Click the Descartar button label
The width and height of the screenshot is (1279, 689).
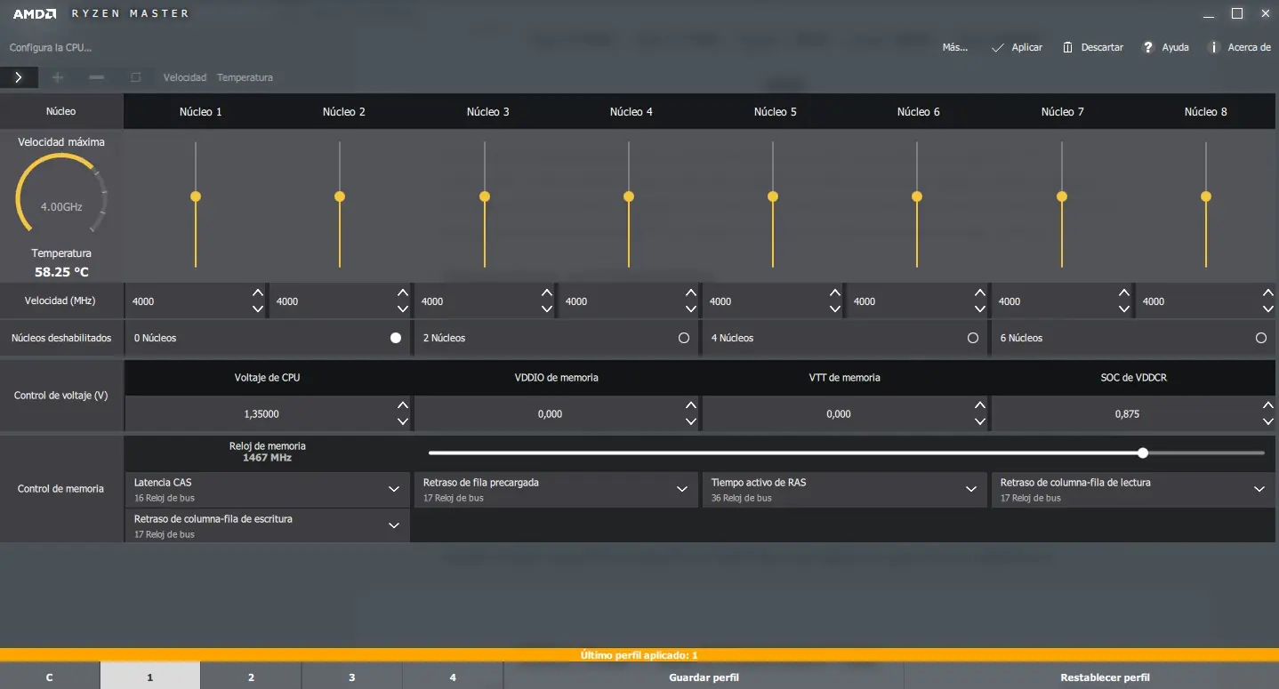1102,47
